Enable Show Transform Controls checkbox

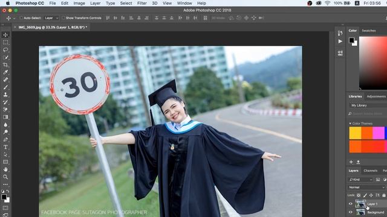pos(63,18)
